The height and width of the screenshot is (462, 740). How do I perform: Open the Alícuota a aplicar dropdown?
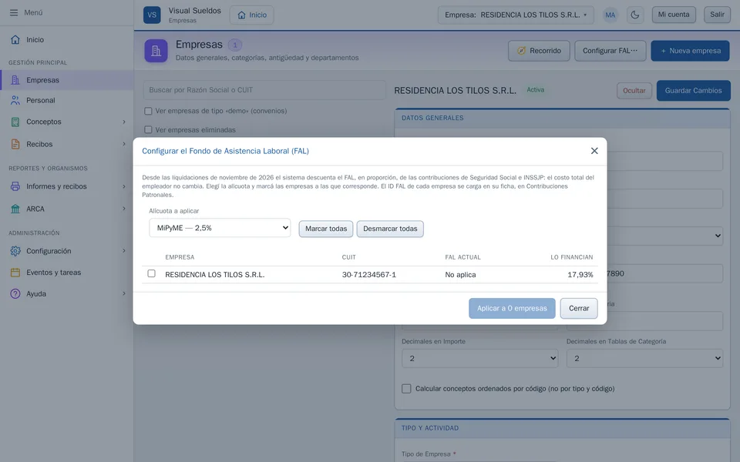220,228
